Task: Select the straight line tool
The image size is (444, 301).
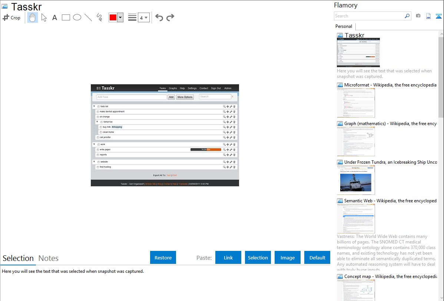Action: 88,17
